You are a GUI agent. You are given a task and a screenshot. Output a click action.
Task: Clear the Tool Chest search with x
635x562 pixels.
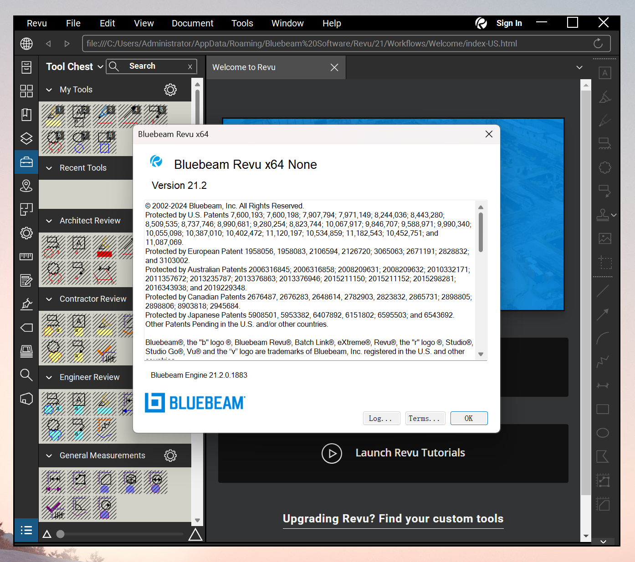(x=190, y=67)
